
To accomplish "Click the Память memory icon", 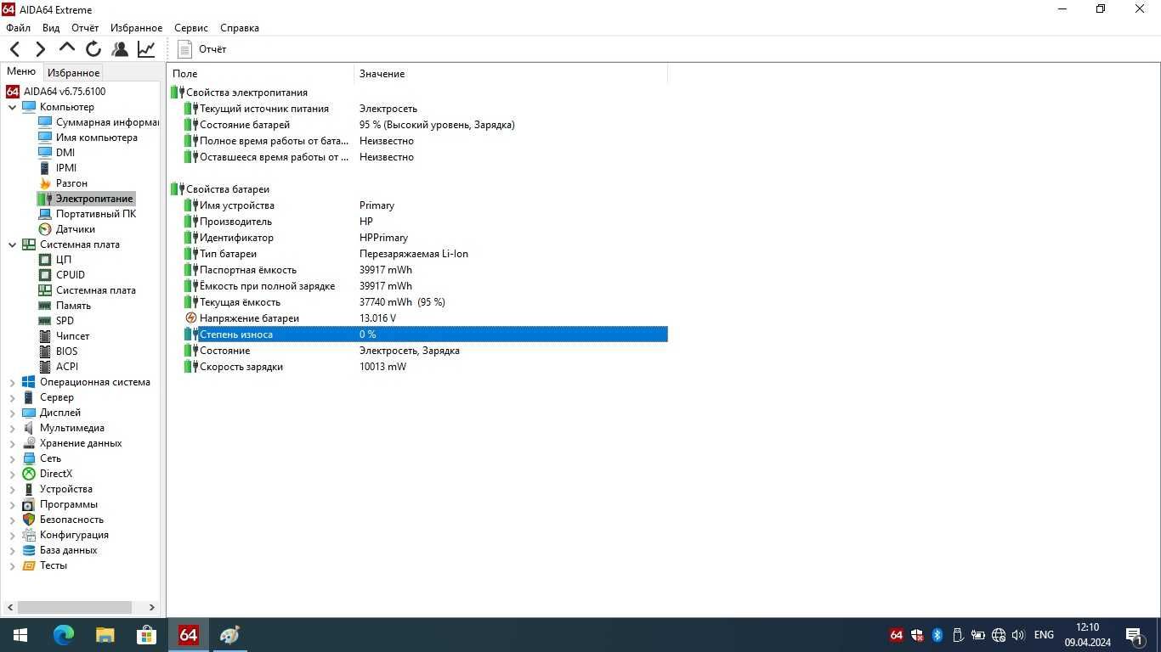I will pos(45,306).
